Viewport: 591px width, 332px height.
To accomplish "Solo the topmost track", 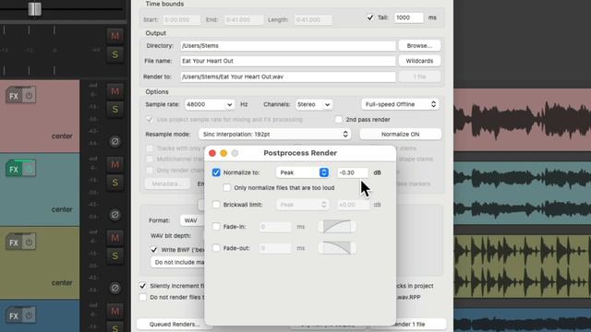I will (115, 54).
